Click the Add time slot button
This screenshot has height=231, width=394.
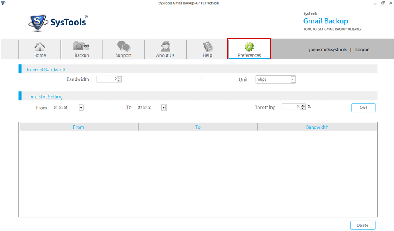tap(363, 108)
